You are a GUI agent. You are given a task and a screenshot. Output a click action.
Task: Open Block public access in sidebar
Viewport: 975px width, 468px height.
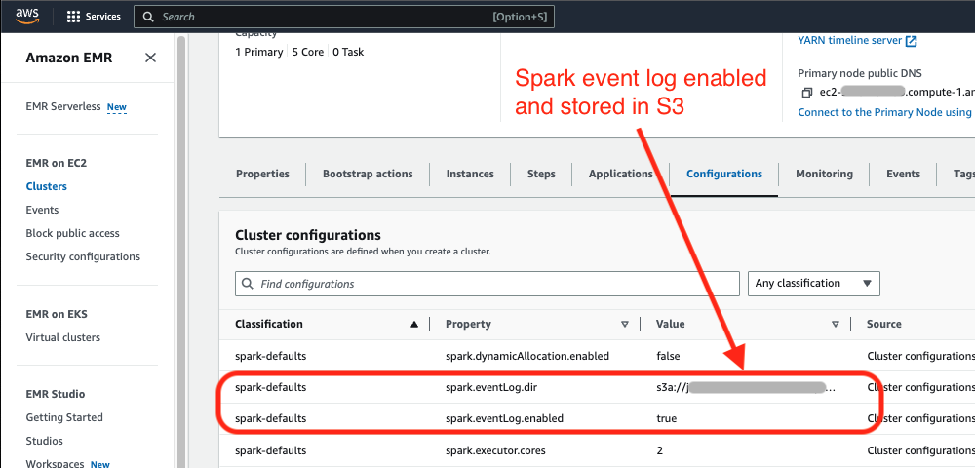pos(72,234)
